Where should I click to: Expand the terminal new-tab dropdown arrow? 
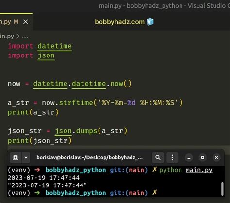pos(26,157)
